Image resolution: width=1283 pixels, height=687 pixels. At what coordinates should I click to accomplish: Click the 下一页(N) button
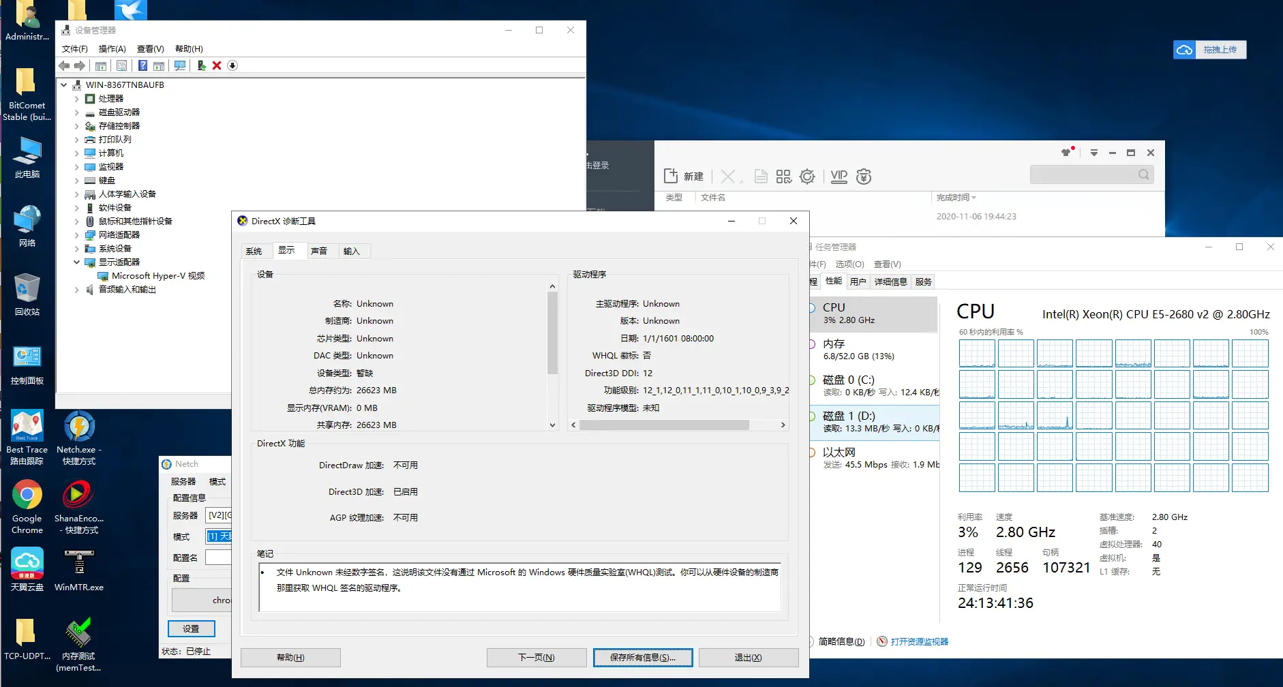(537, 658)
